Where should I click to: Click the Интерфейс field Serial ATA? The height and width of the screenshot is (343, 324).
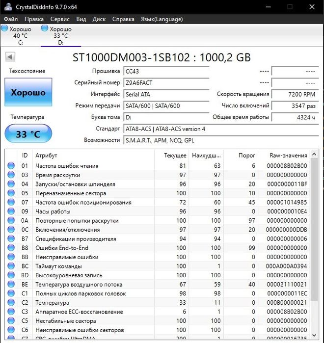tap(166, 94)
